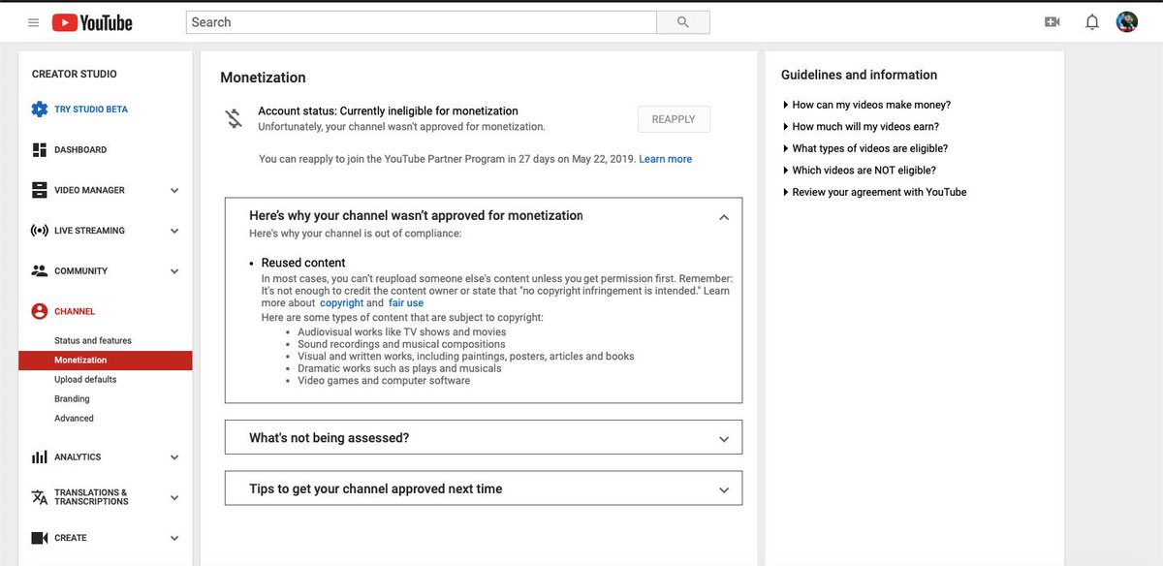Click the crossed-out dollar monetization icon
1163x566 pixels.
(x=234, y=118)
